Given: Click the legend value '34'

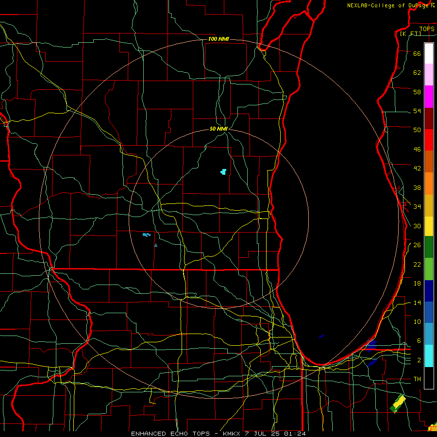Looking at the screenshot, I should (417, 207).
